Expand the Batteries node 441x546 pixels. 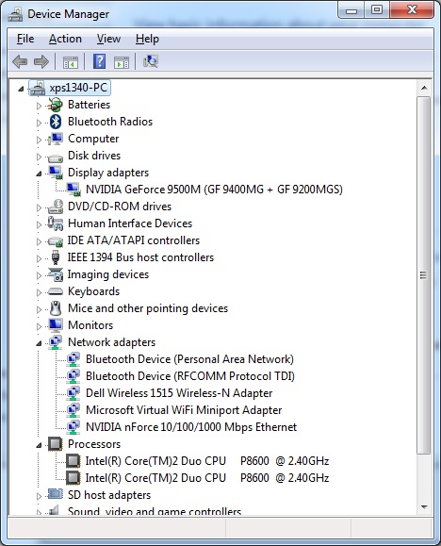(39, 106)
